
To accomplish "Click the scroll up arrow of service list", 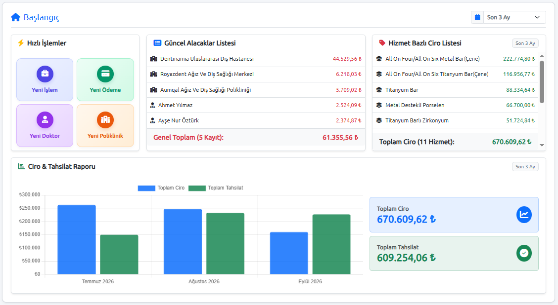I will tap(542, 56).
